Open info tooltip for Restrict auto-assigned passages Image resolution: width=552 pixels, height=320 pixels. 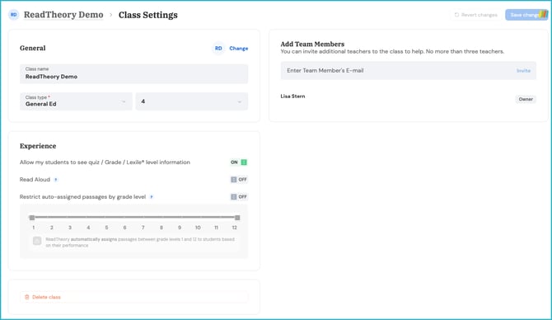[x=152, y=197]
